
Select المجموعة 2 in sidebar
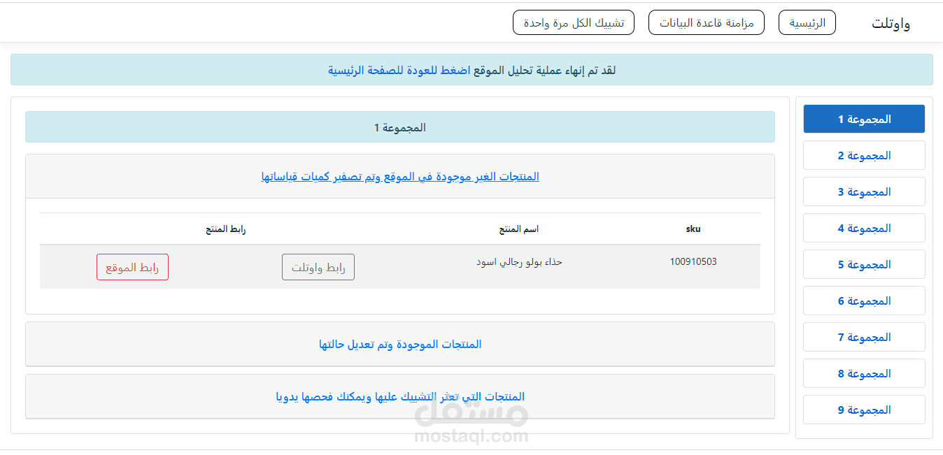tap(864, 155)
